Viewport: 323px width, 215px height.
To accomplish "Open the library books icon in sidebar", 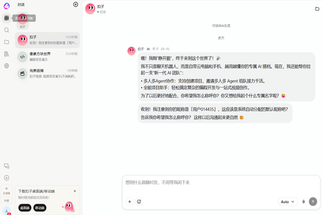I will coord(6,54).
